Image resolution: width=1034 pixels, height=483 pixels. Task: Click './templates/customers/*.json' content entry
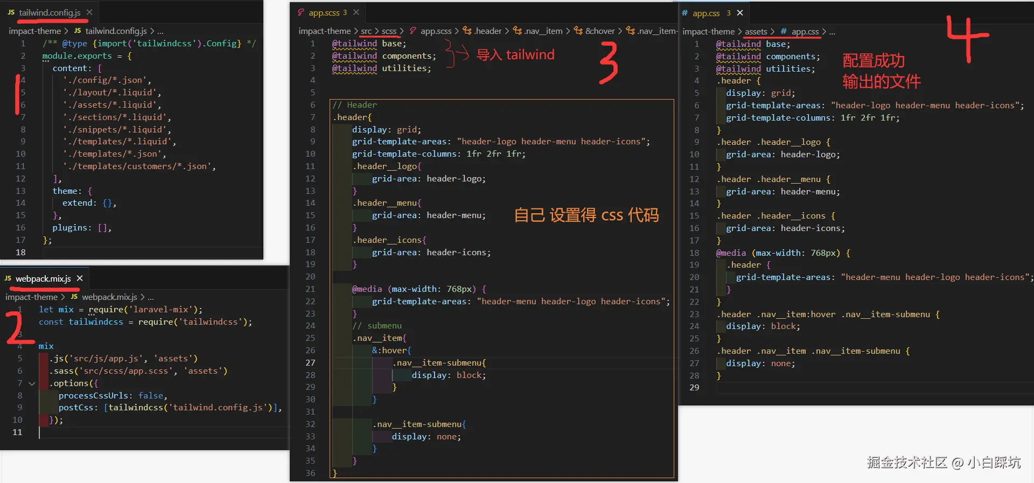coord(139,166)
